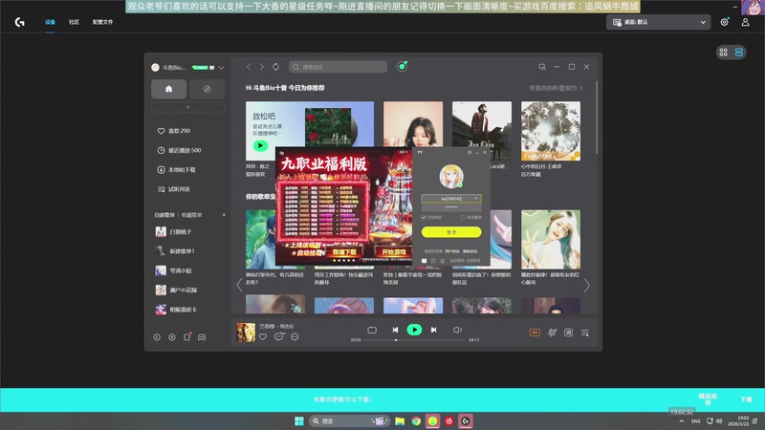Open YY login window settings gear

470,153
